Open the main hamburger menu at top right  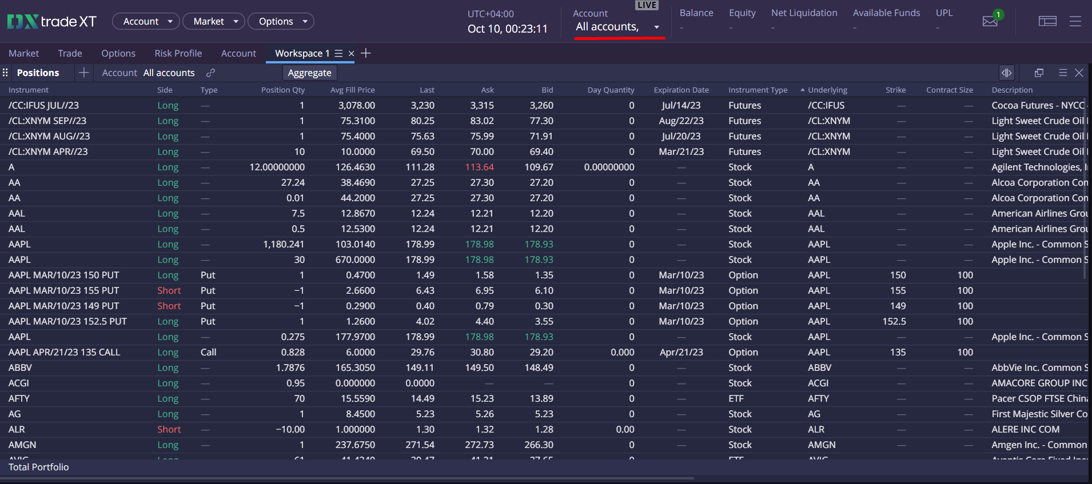click(x=1075, y=21)
